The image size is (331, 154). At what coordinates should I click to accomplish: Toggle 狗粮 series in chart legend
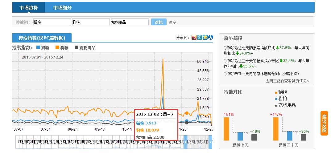[x=62, y=48]
